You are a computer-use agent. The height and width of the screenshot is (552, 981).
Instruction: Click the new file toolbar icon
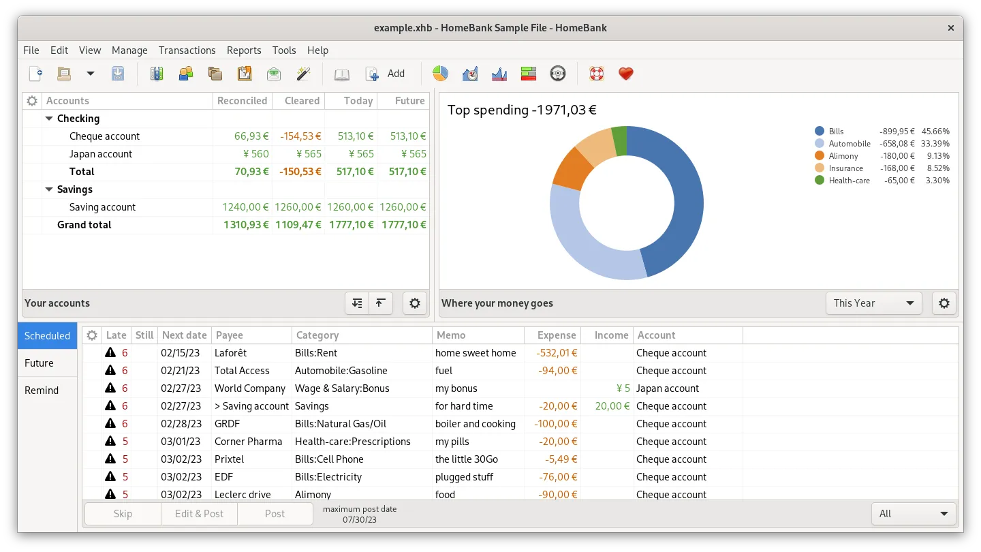[35, 74]
